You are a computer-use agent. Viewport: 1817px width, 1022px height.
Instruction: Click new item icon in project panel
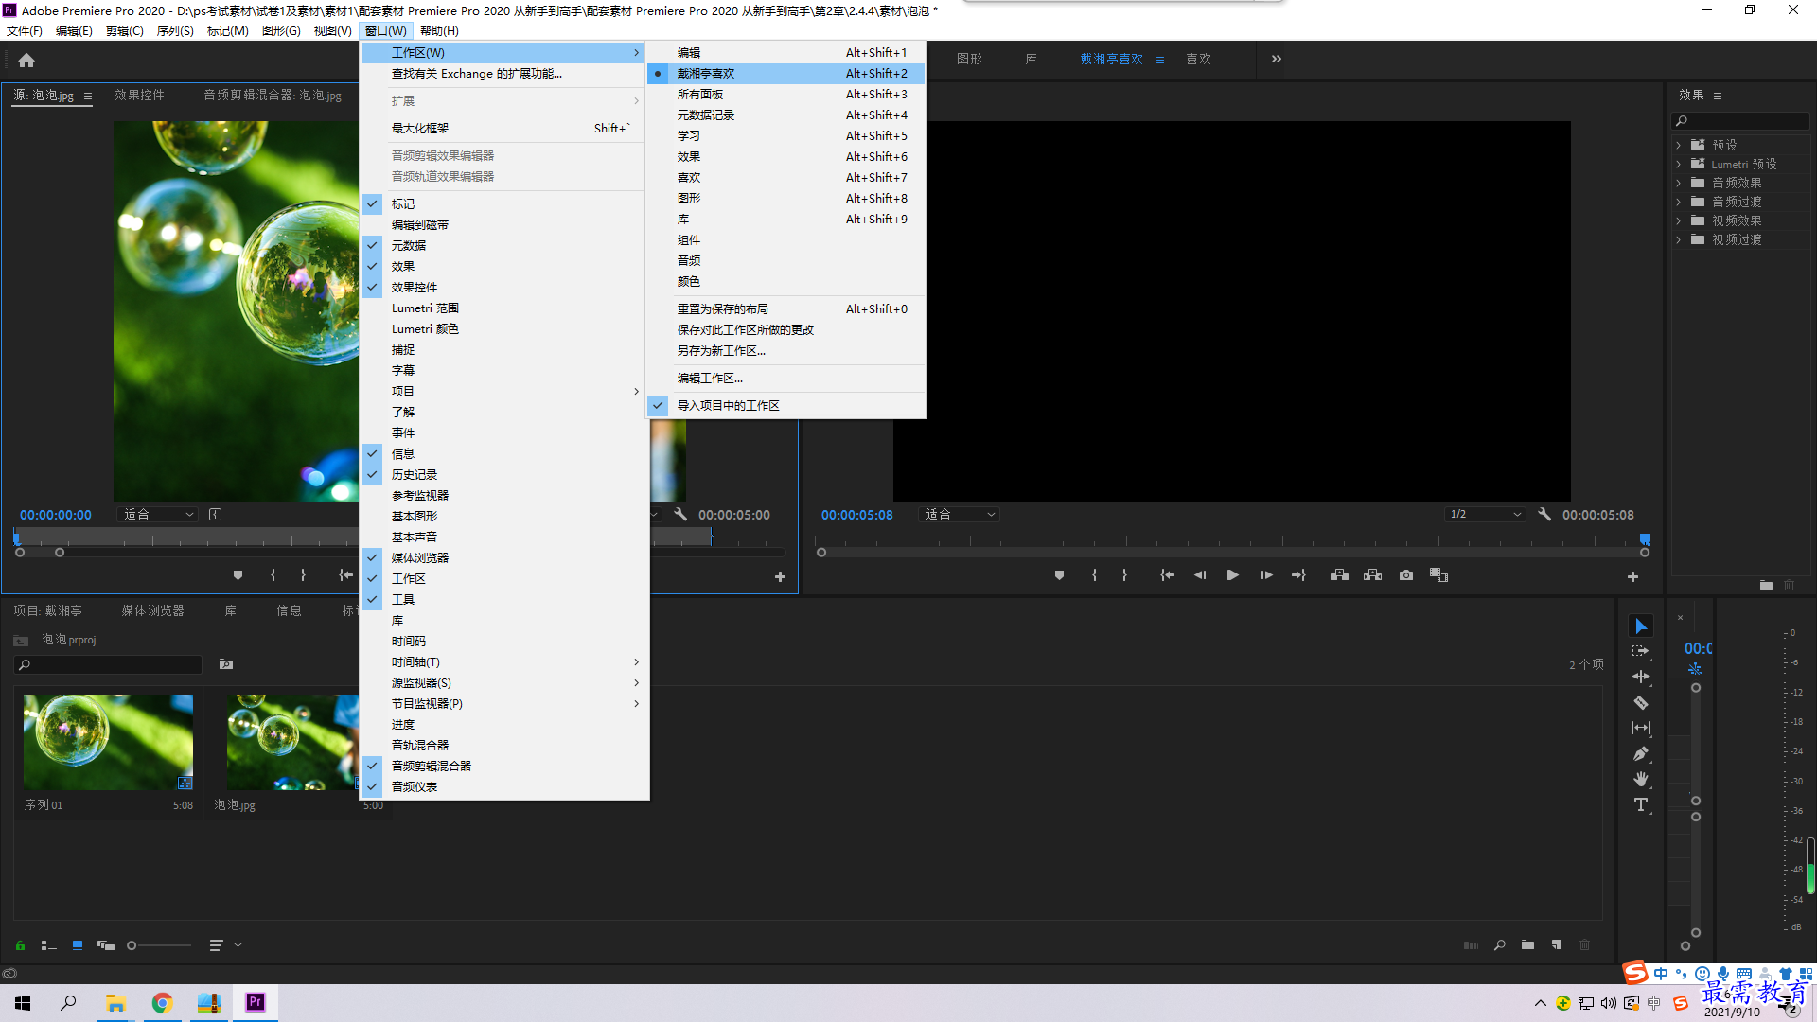tap(1557, 945)
